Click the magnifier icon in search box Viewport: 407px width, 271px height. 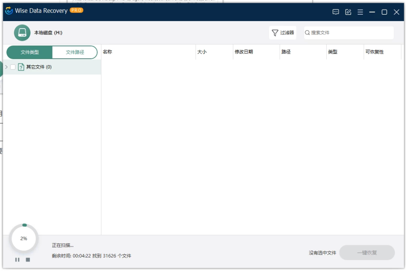[307, 33]
